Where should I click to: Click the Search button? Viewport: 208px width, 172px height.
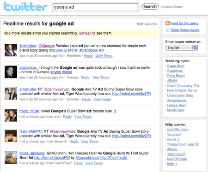click(150, 6)
